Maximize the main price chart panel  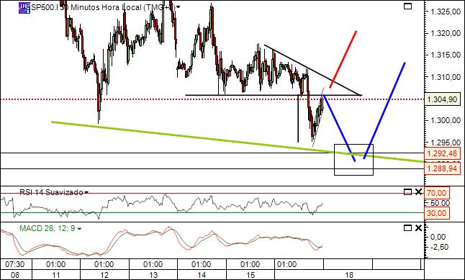[x=407, y=6]
